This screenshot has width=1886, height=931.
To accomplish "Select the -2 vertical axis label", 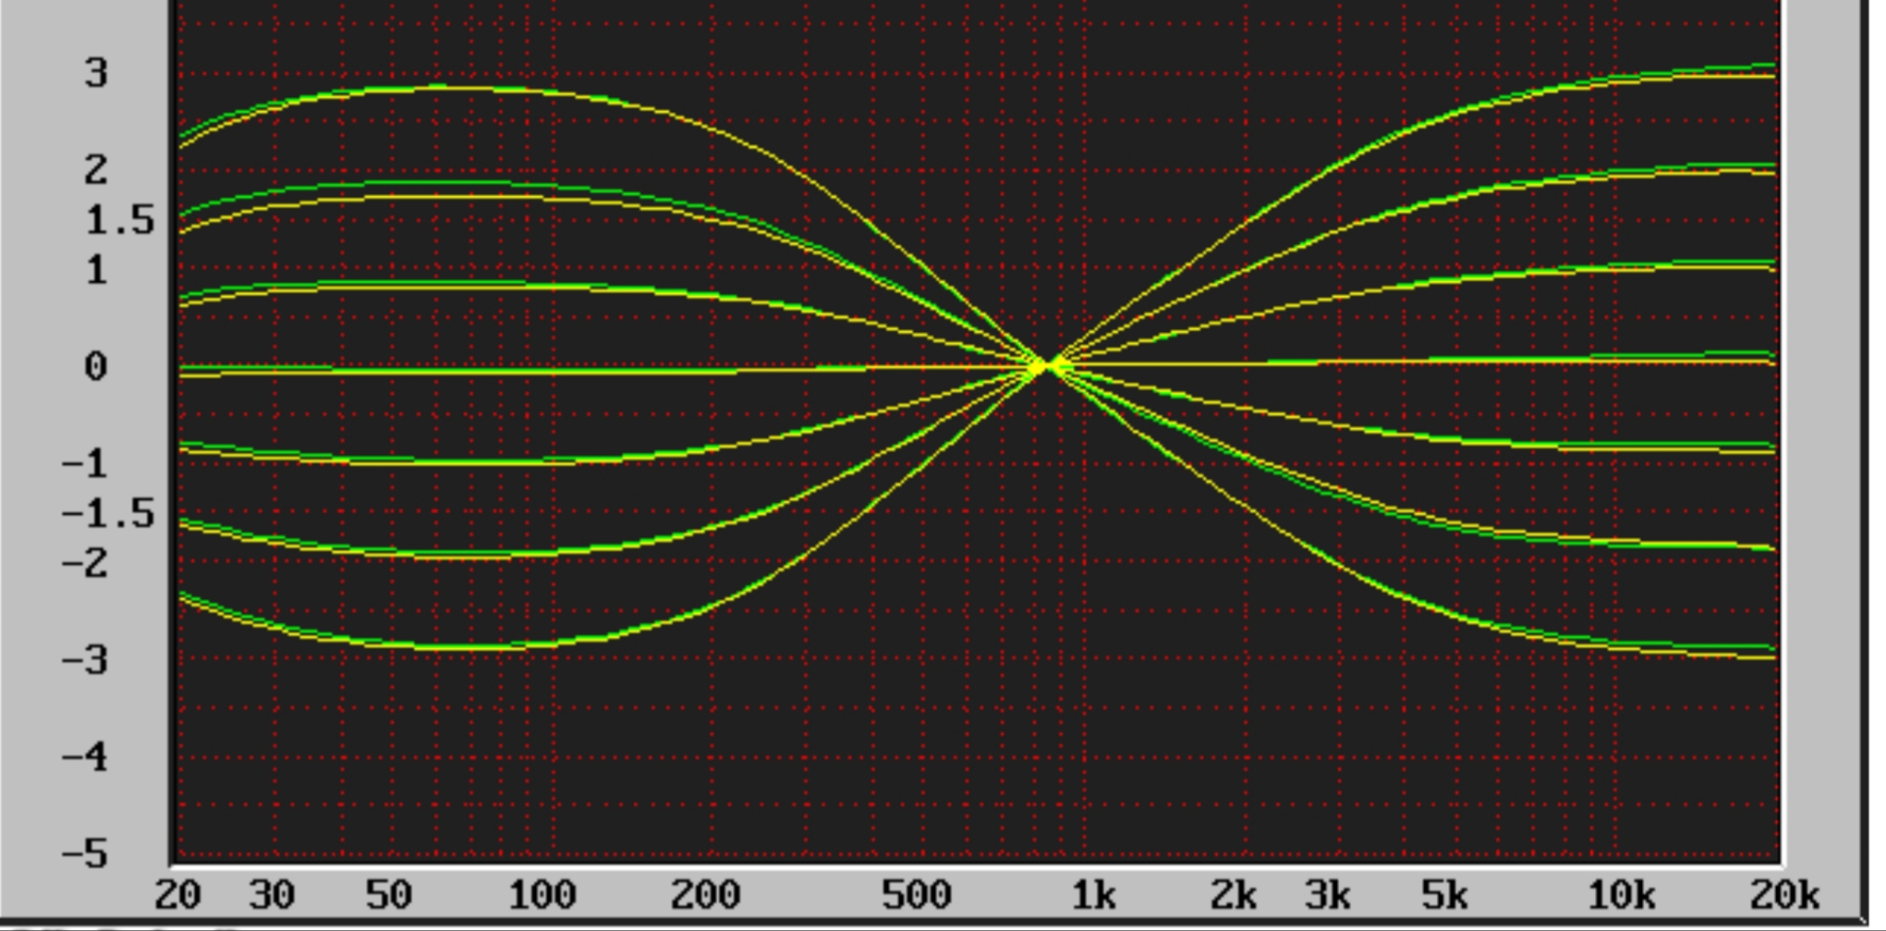I will 84,563.
